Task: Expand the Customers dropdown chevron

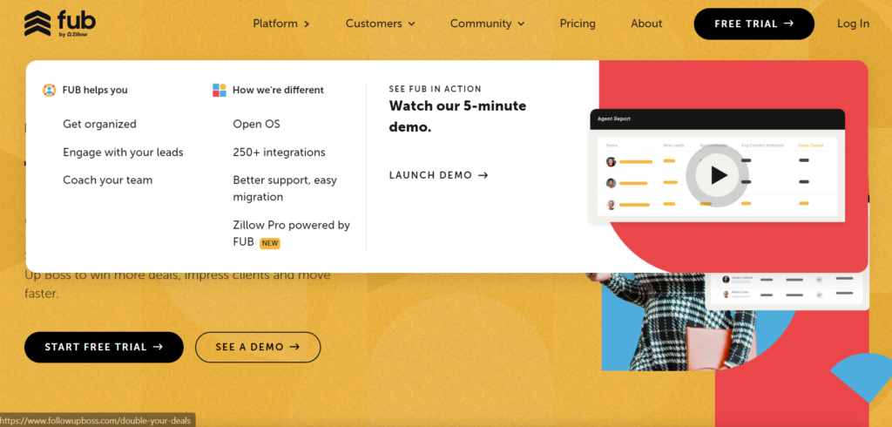Action: [411, 24]
